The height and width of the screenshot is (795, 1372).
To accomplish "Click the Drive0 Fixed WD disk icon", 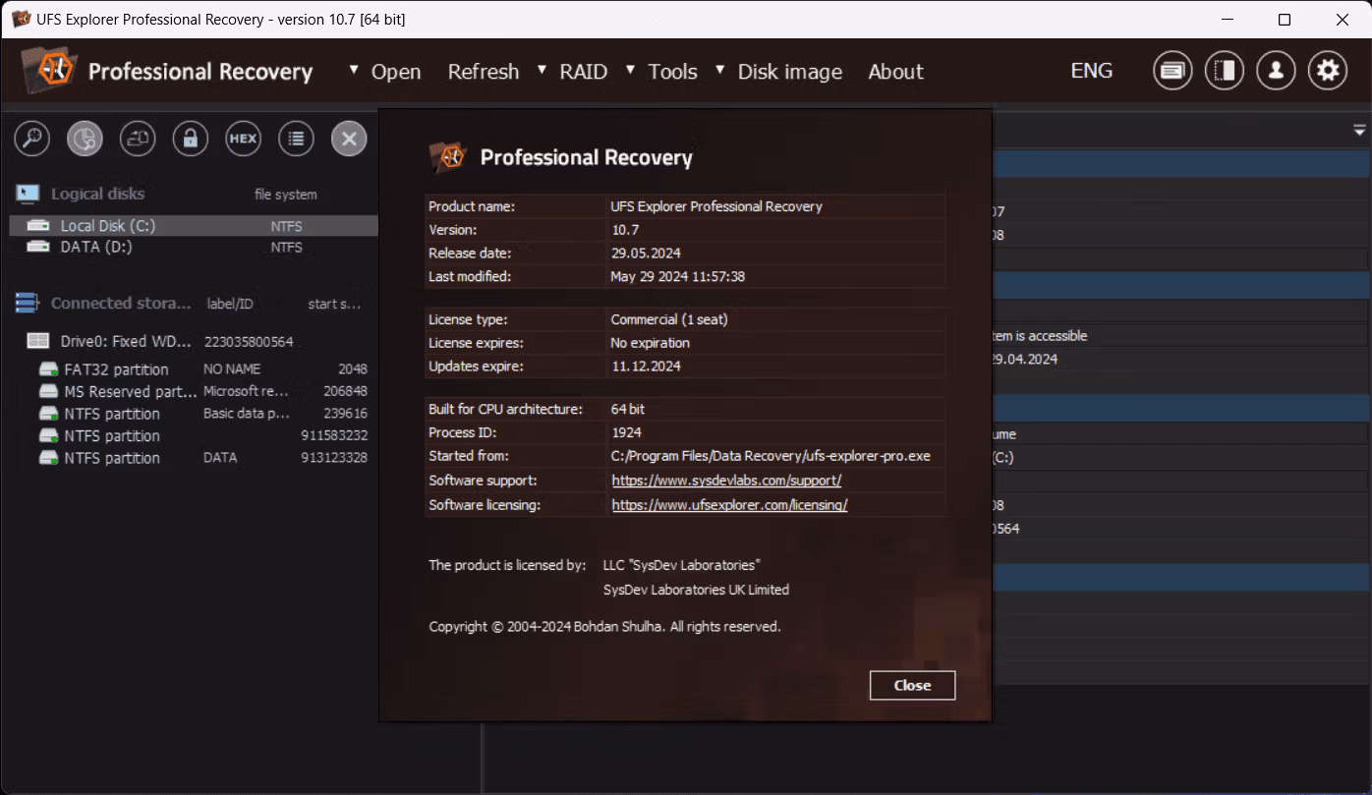I will point(38,341).
